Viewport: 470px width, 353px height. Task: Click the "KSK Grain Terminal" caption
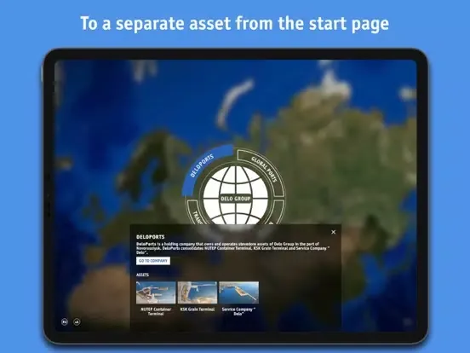(x=198, y=310)
